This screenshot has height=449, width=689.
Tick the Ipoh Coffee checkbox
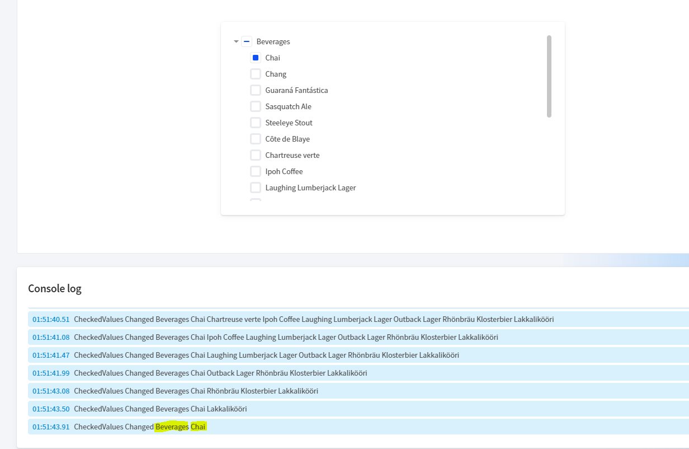tap(256, 171)
